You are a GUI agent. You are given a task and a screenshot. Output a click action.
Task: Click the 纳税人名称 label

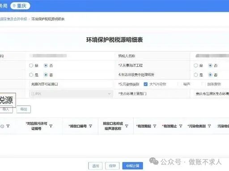127,56
